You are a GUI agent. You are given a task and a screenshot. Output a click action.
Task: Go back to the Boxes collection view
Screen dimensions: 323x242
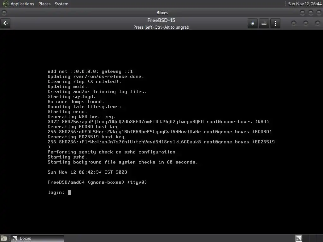coord(6,23)
